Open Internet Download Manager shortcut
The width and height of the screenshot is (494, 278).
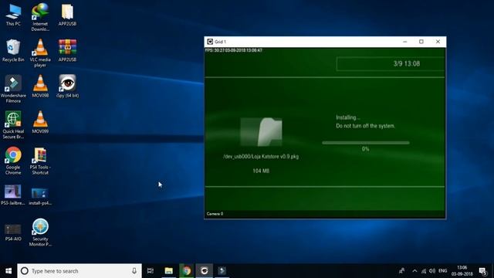click(x=40, y=17)
